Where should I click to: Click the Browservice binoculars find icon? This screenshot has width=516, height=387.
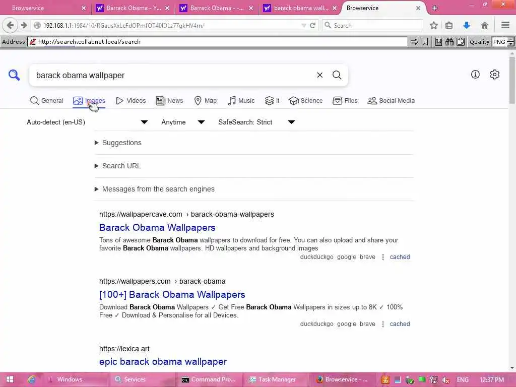(x=449, y=42)
